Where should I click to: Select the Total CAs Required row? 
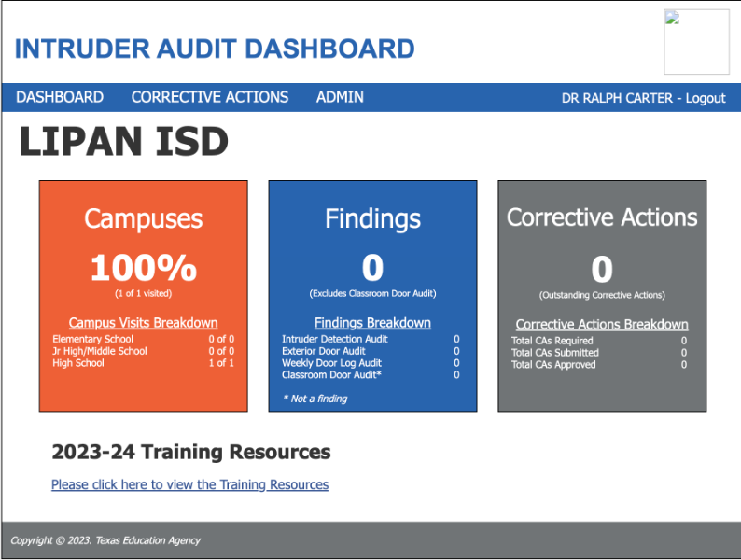tap(599, 341)
